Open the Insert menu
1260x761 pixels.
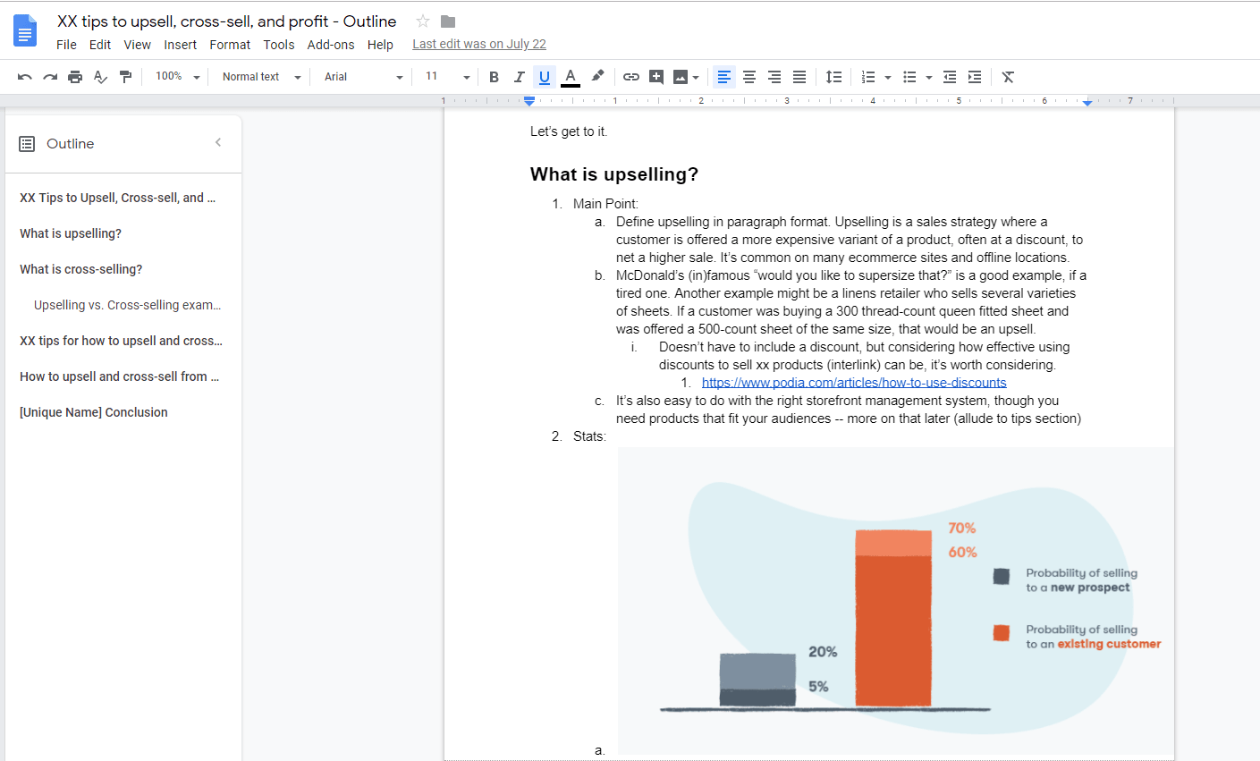point(180,45)
